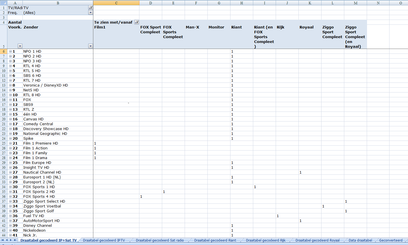Collapse row group 4 RTL 4 HD
The height and width of the screenshot is (245, 408).
[10, 66]
